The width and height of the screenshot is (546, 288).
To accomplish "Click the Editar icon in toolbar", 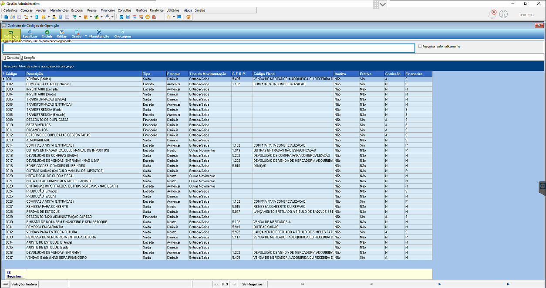I will (x=62, y=32).
